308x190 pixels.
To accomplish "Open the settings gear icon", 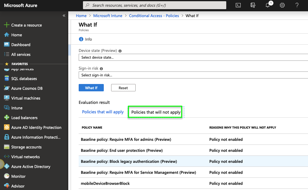I will pyautogui.click(x=282, y=5).
